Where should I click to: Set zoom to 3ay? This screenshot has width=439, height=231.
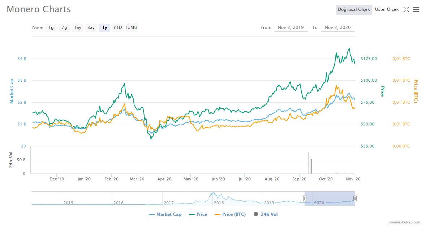(91, 27)
